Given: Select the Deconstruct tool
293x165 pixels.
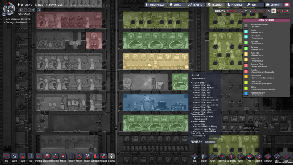Looking at the screenshot, I should [268, 157].
